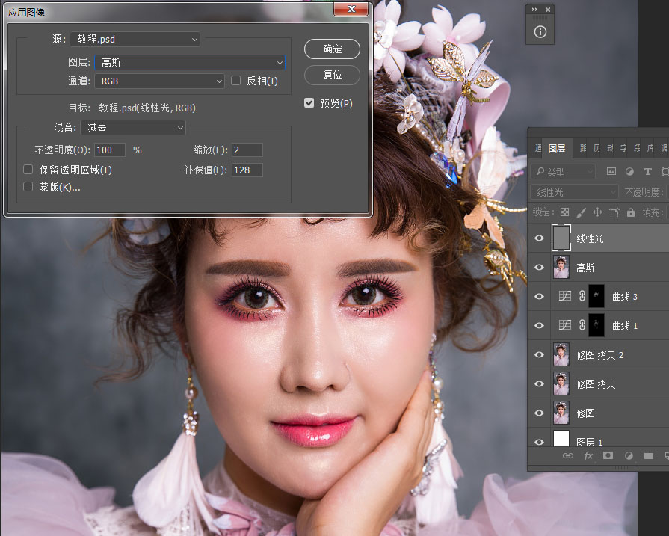The width and height of the screenshot is (669, 536).
Task: Switch to the 历史记录 tab
Action: [596, 148]
